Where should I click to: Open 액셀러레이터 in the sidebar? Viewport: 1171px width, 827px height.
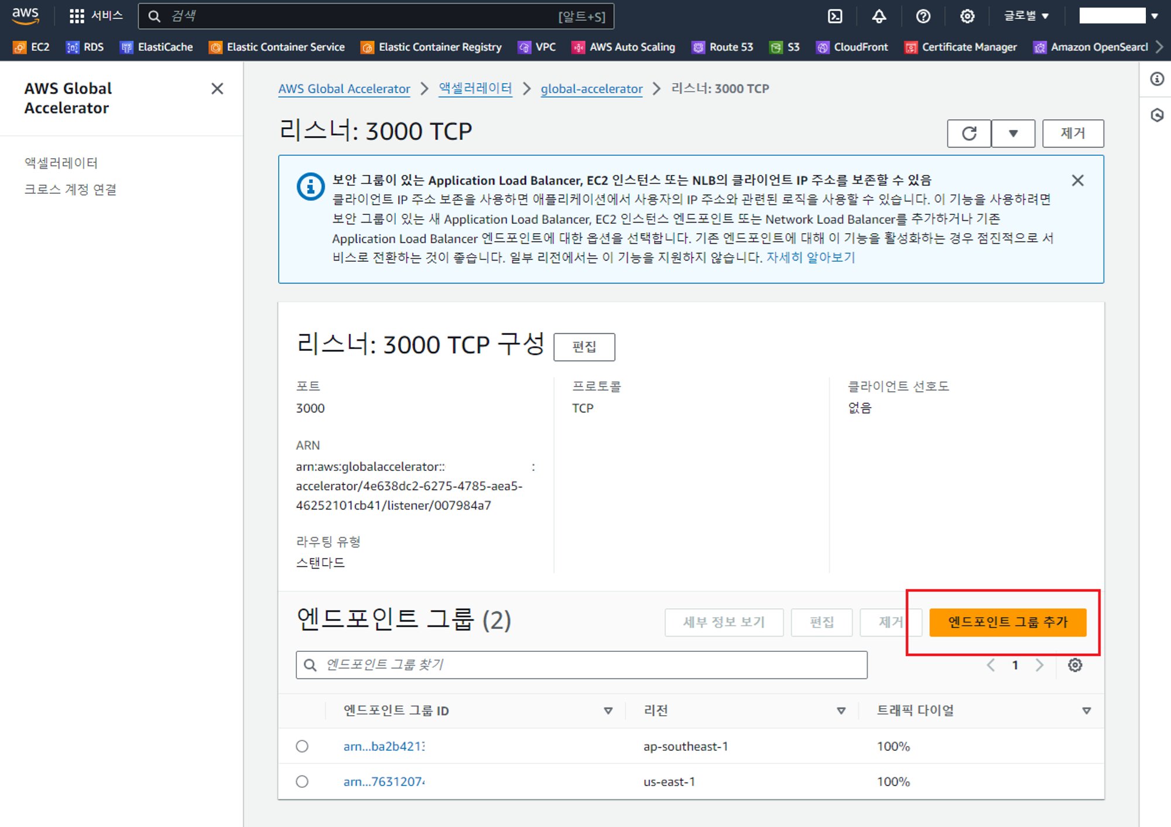(61, 163)
